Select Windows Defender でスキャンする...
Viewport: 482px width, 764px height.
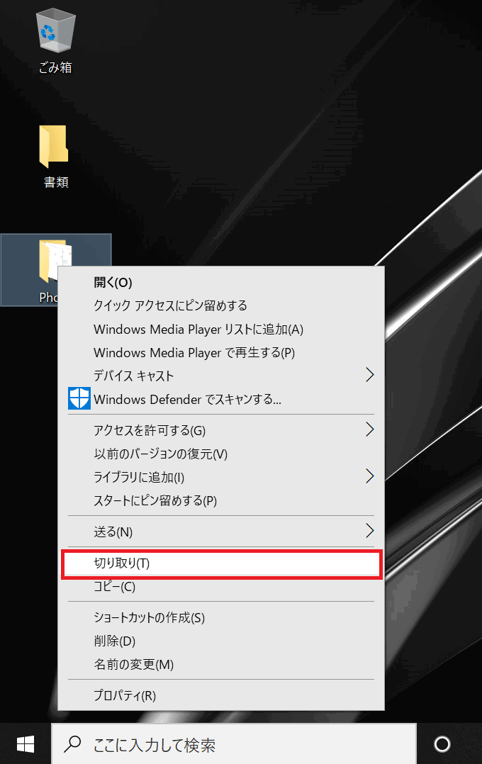coord(221,399)
